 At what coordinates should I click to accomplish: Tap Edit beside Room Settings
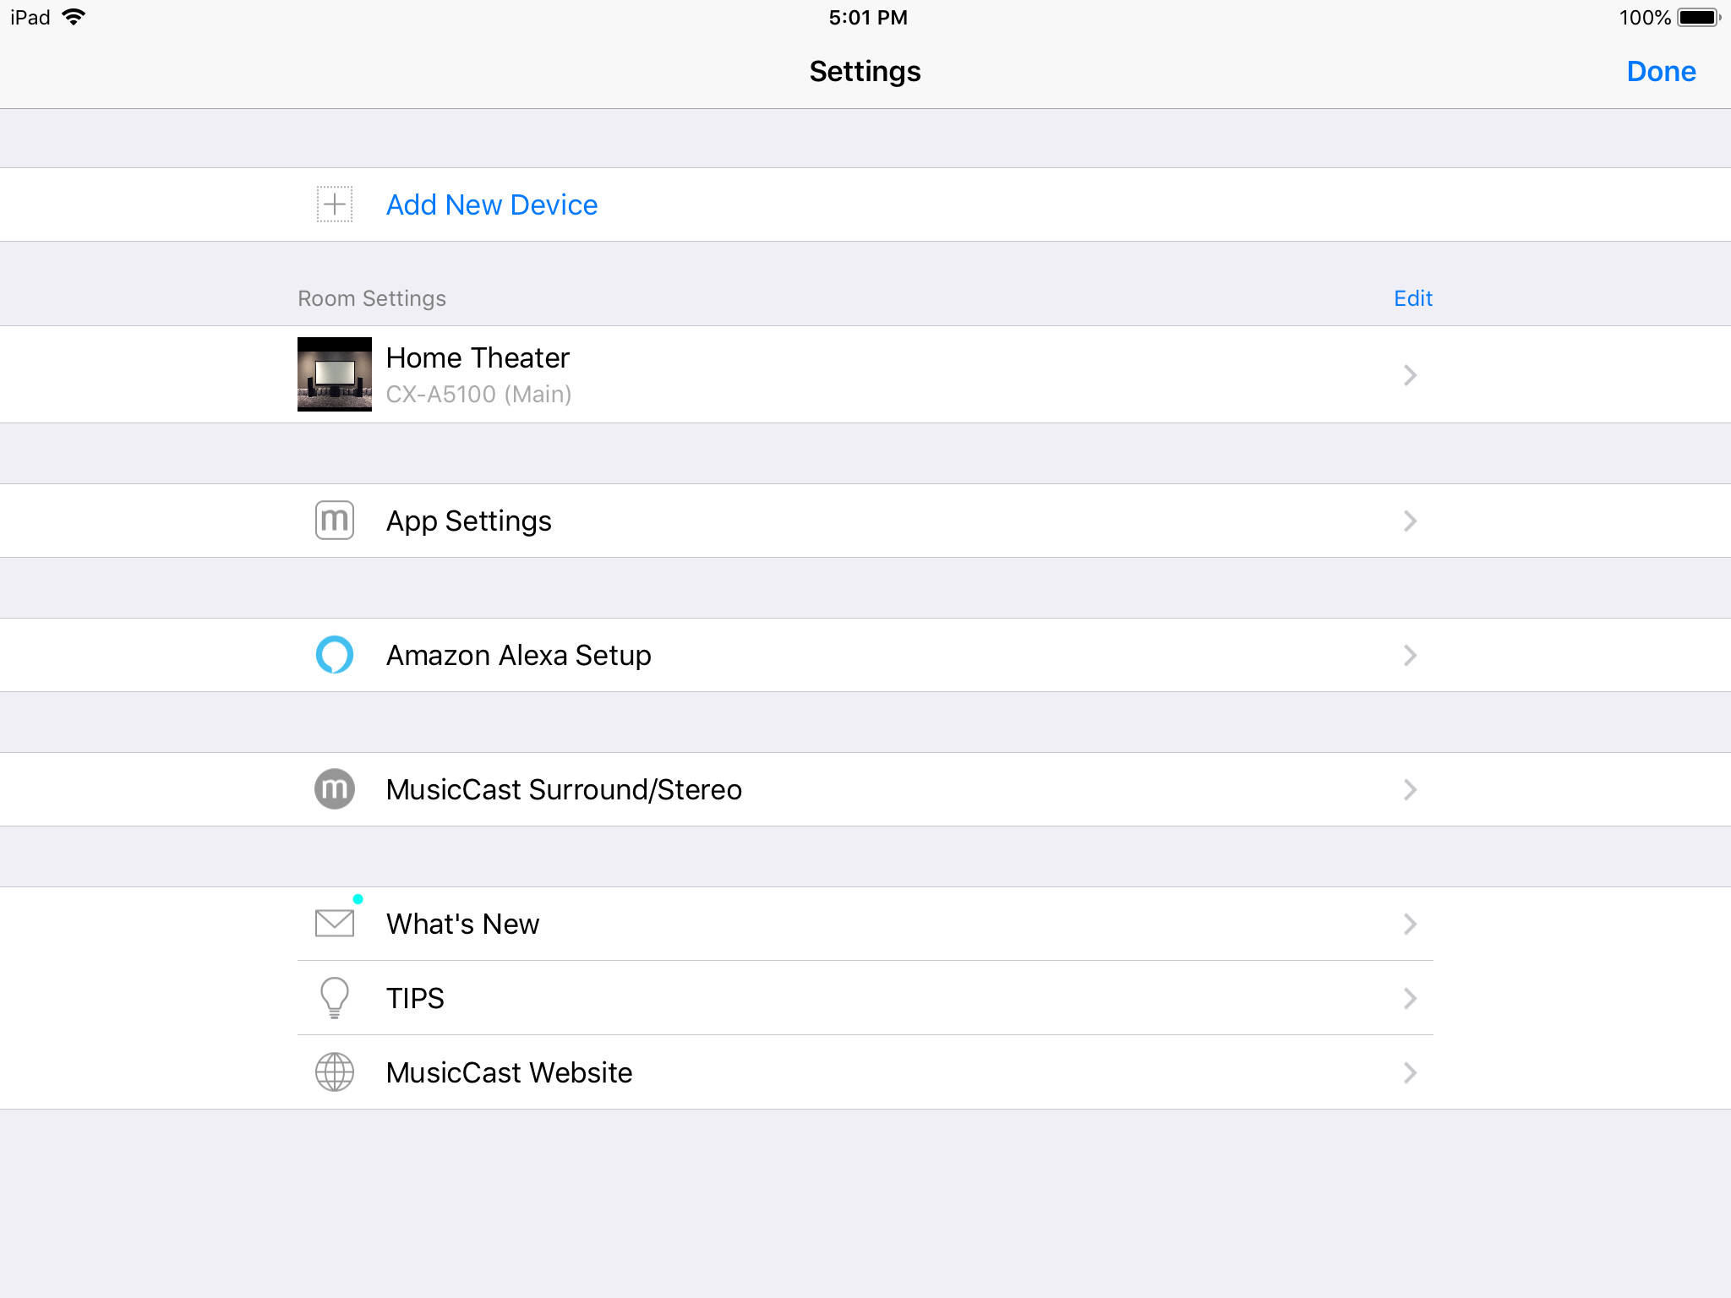1413,298
